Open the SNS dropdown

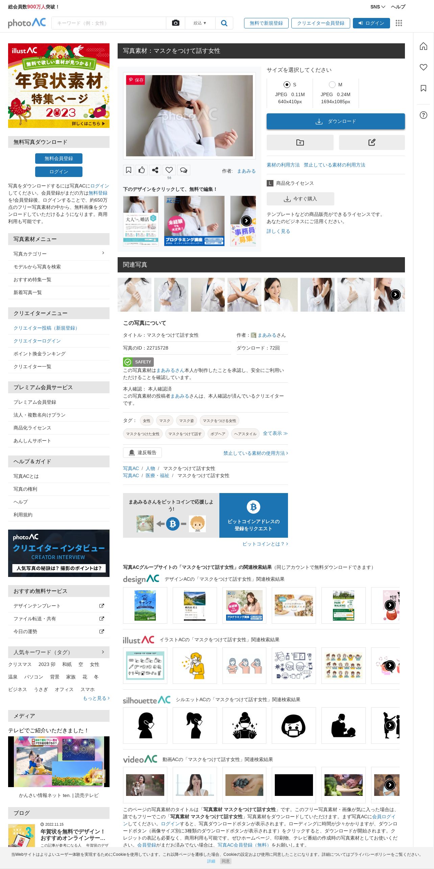tap(378, 7)
